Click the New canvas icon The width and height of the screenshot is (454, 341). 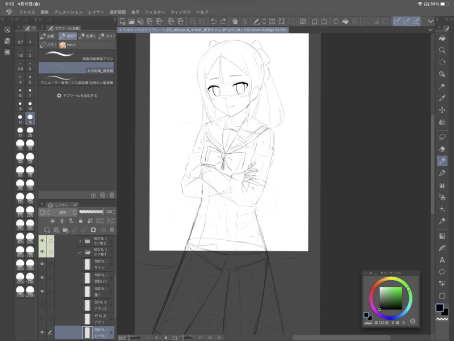click(122, 22)
